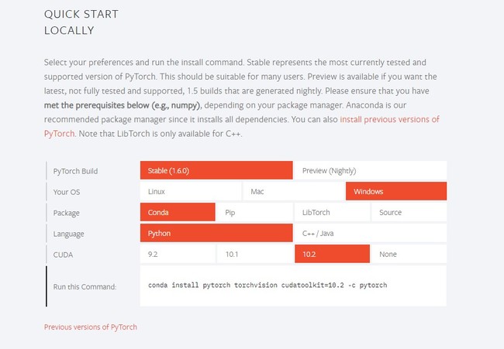Image resolution: width=504 pixels, height=349 pixels.
Task: Select CUDA version 10.2
Action: click(x=332, y=254)
